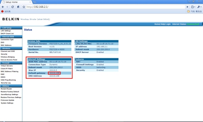Click the browser Back arrow
Screen dimensions: 203x122
pos(3,7)
